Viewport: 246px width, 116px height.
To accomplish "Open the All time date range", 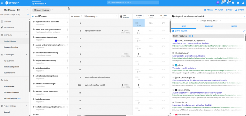I will pyautogui.click(x=209, y=10).
